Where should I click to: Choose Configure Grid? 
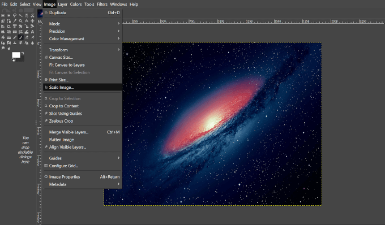tap(83, 166)
